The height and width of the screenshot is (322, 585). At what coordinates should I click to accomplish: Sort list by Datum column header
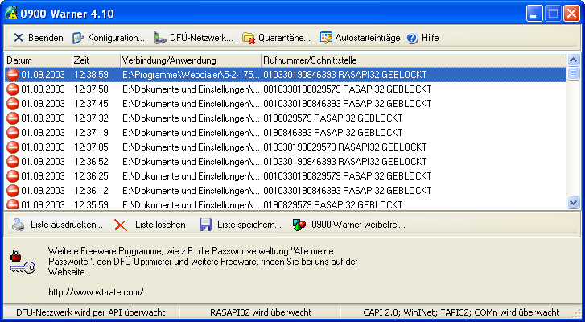pos(38,60)
